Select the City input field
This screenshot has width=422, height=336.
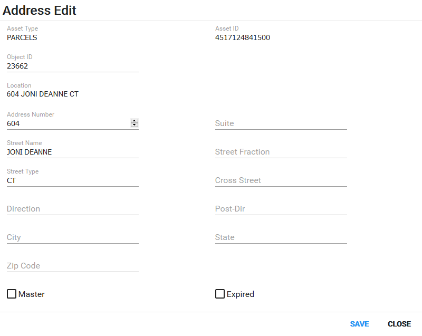pos(72,237)
